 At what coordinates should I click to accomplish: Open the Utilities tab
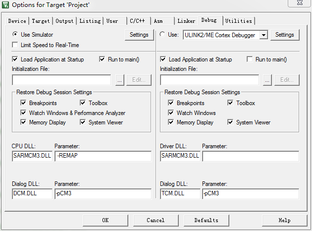[239, 21]
